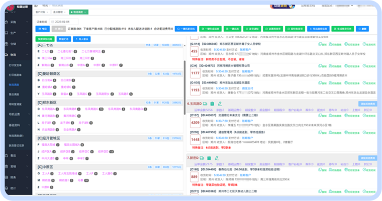Switch to the 客户对账 tab
The image size is (382, 201).
(42, 12)
